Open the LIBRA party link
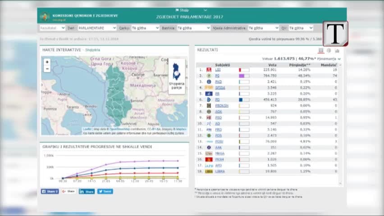Viewport: 384px width, 216px height. 219,171
